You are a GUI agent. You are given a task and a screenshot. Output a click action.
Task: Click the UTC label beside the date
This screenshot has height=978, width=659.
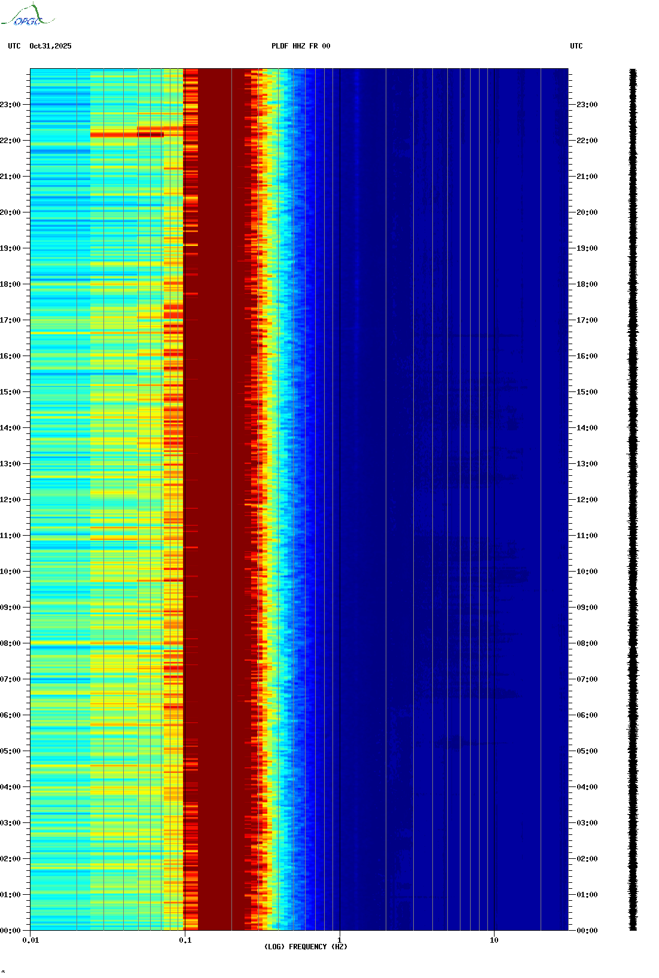coord(14,46)
